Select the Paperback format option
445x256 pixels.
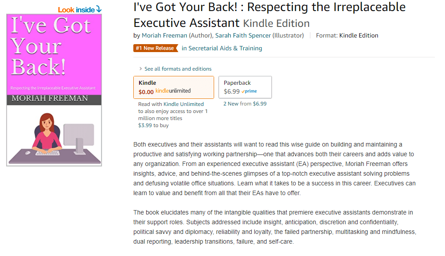click(x=245, y=87)
